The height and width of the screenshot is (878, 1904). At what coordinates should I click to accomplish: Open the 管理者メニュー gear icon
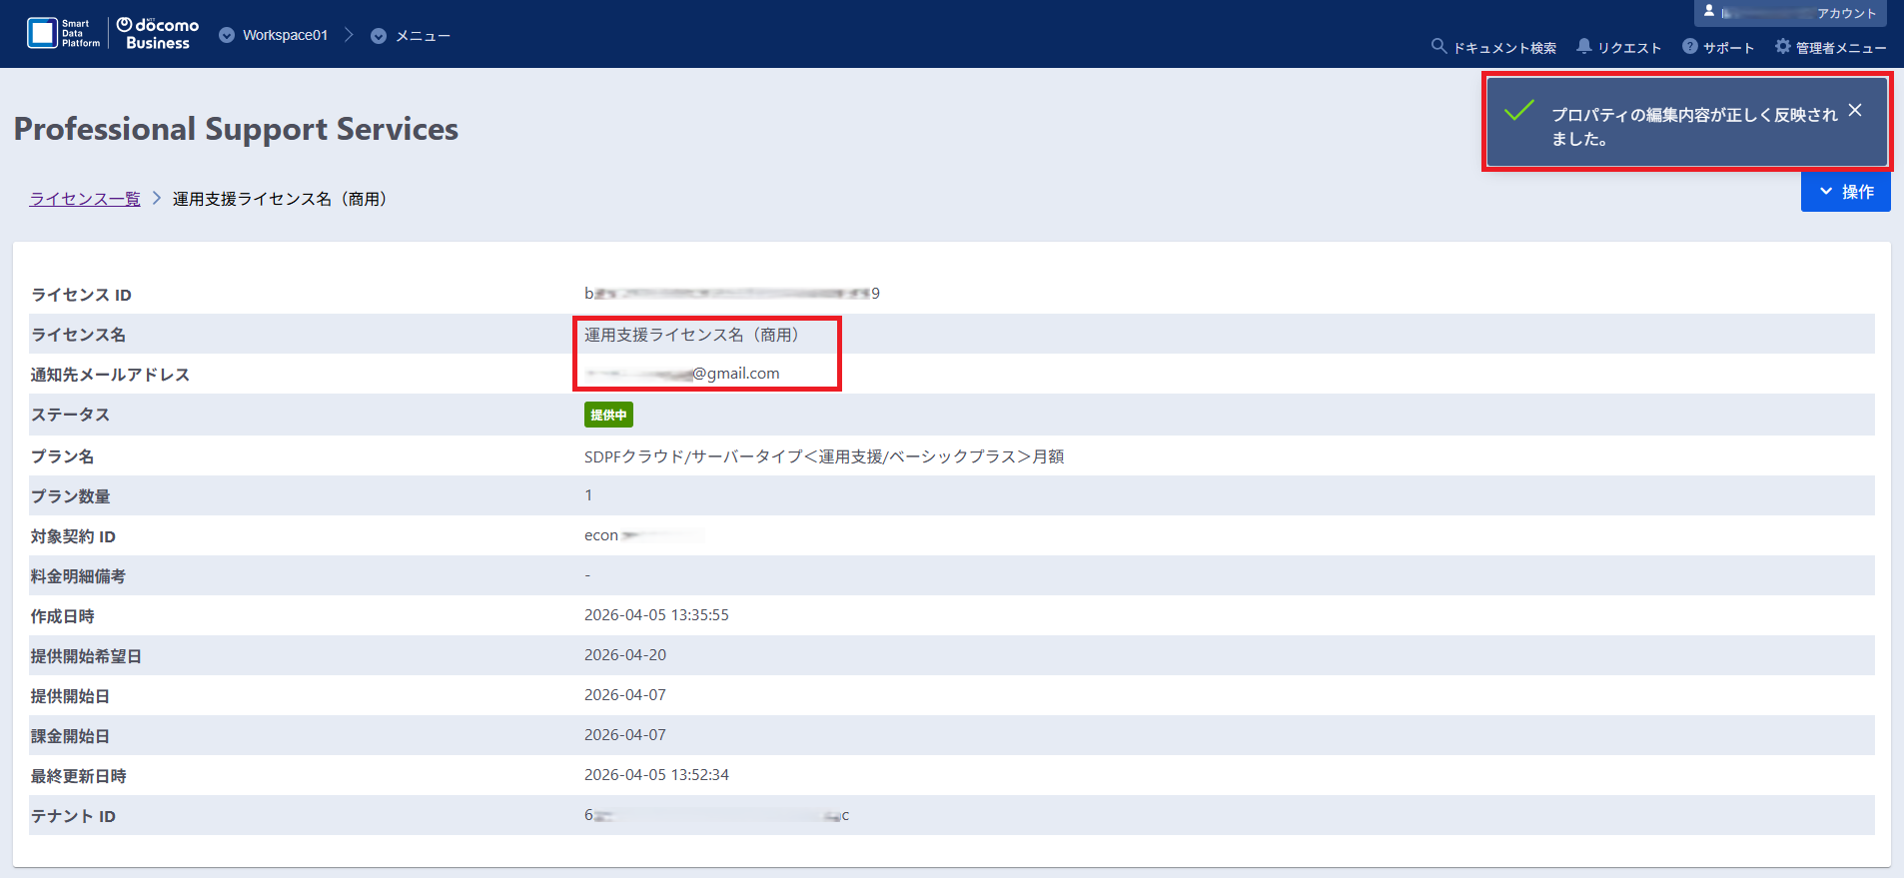(x=1782, y=46)
